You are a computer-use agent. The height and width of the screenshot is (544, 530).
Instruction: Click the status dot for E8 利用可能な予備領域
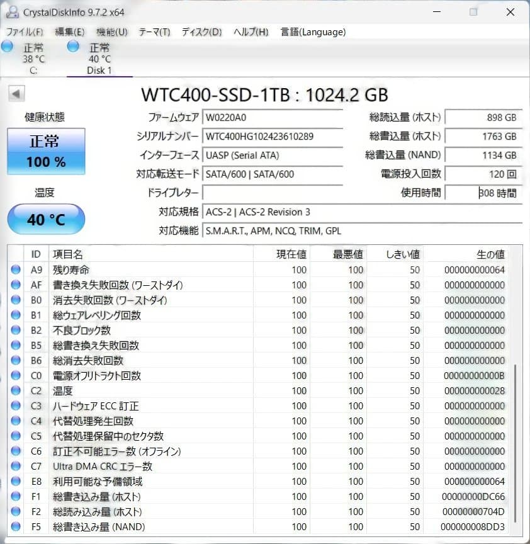click(16, 481)
